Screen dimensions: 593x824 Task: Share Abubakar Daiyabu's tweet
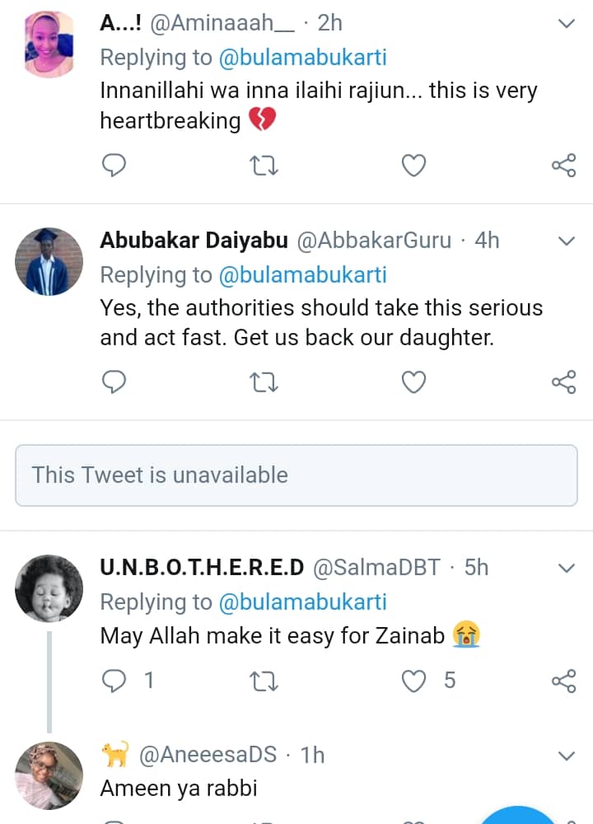pyautogui.click(x=563, y=382)
